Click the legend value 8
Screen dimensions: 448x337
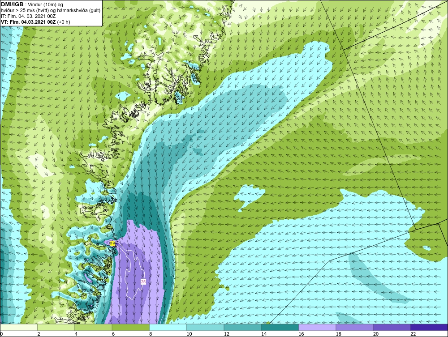click(151, 334)
